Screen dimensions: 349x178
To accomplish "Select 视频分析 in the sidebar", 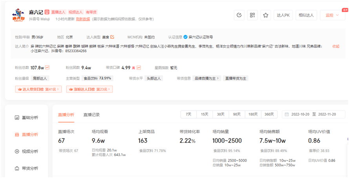I will (30, 151).
